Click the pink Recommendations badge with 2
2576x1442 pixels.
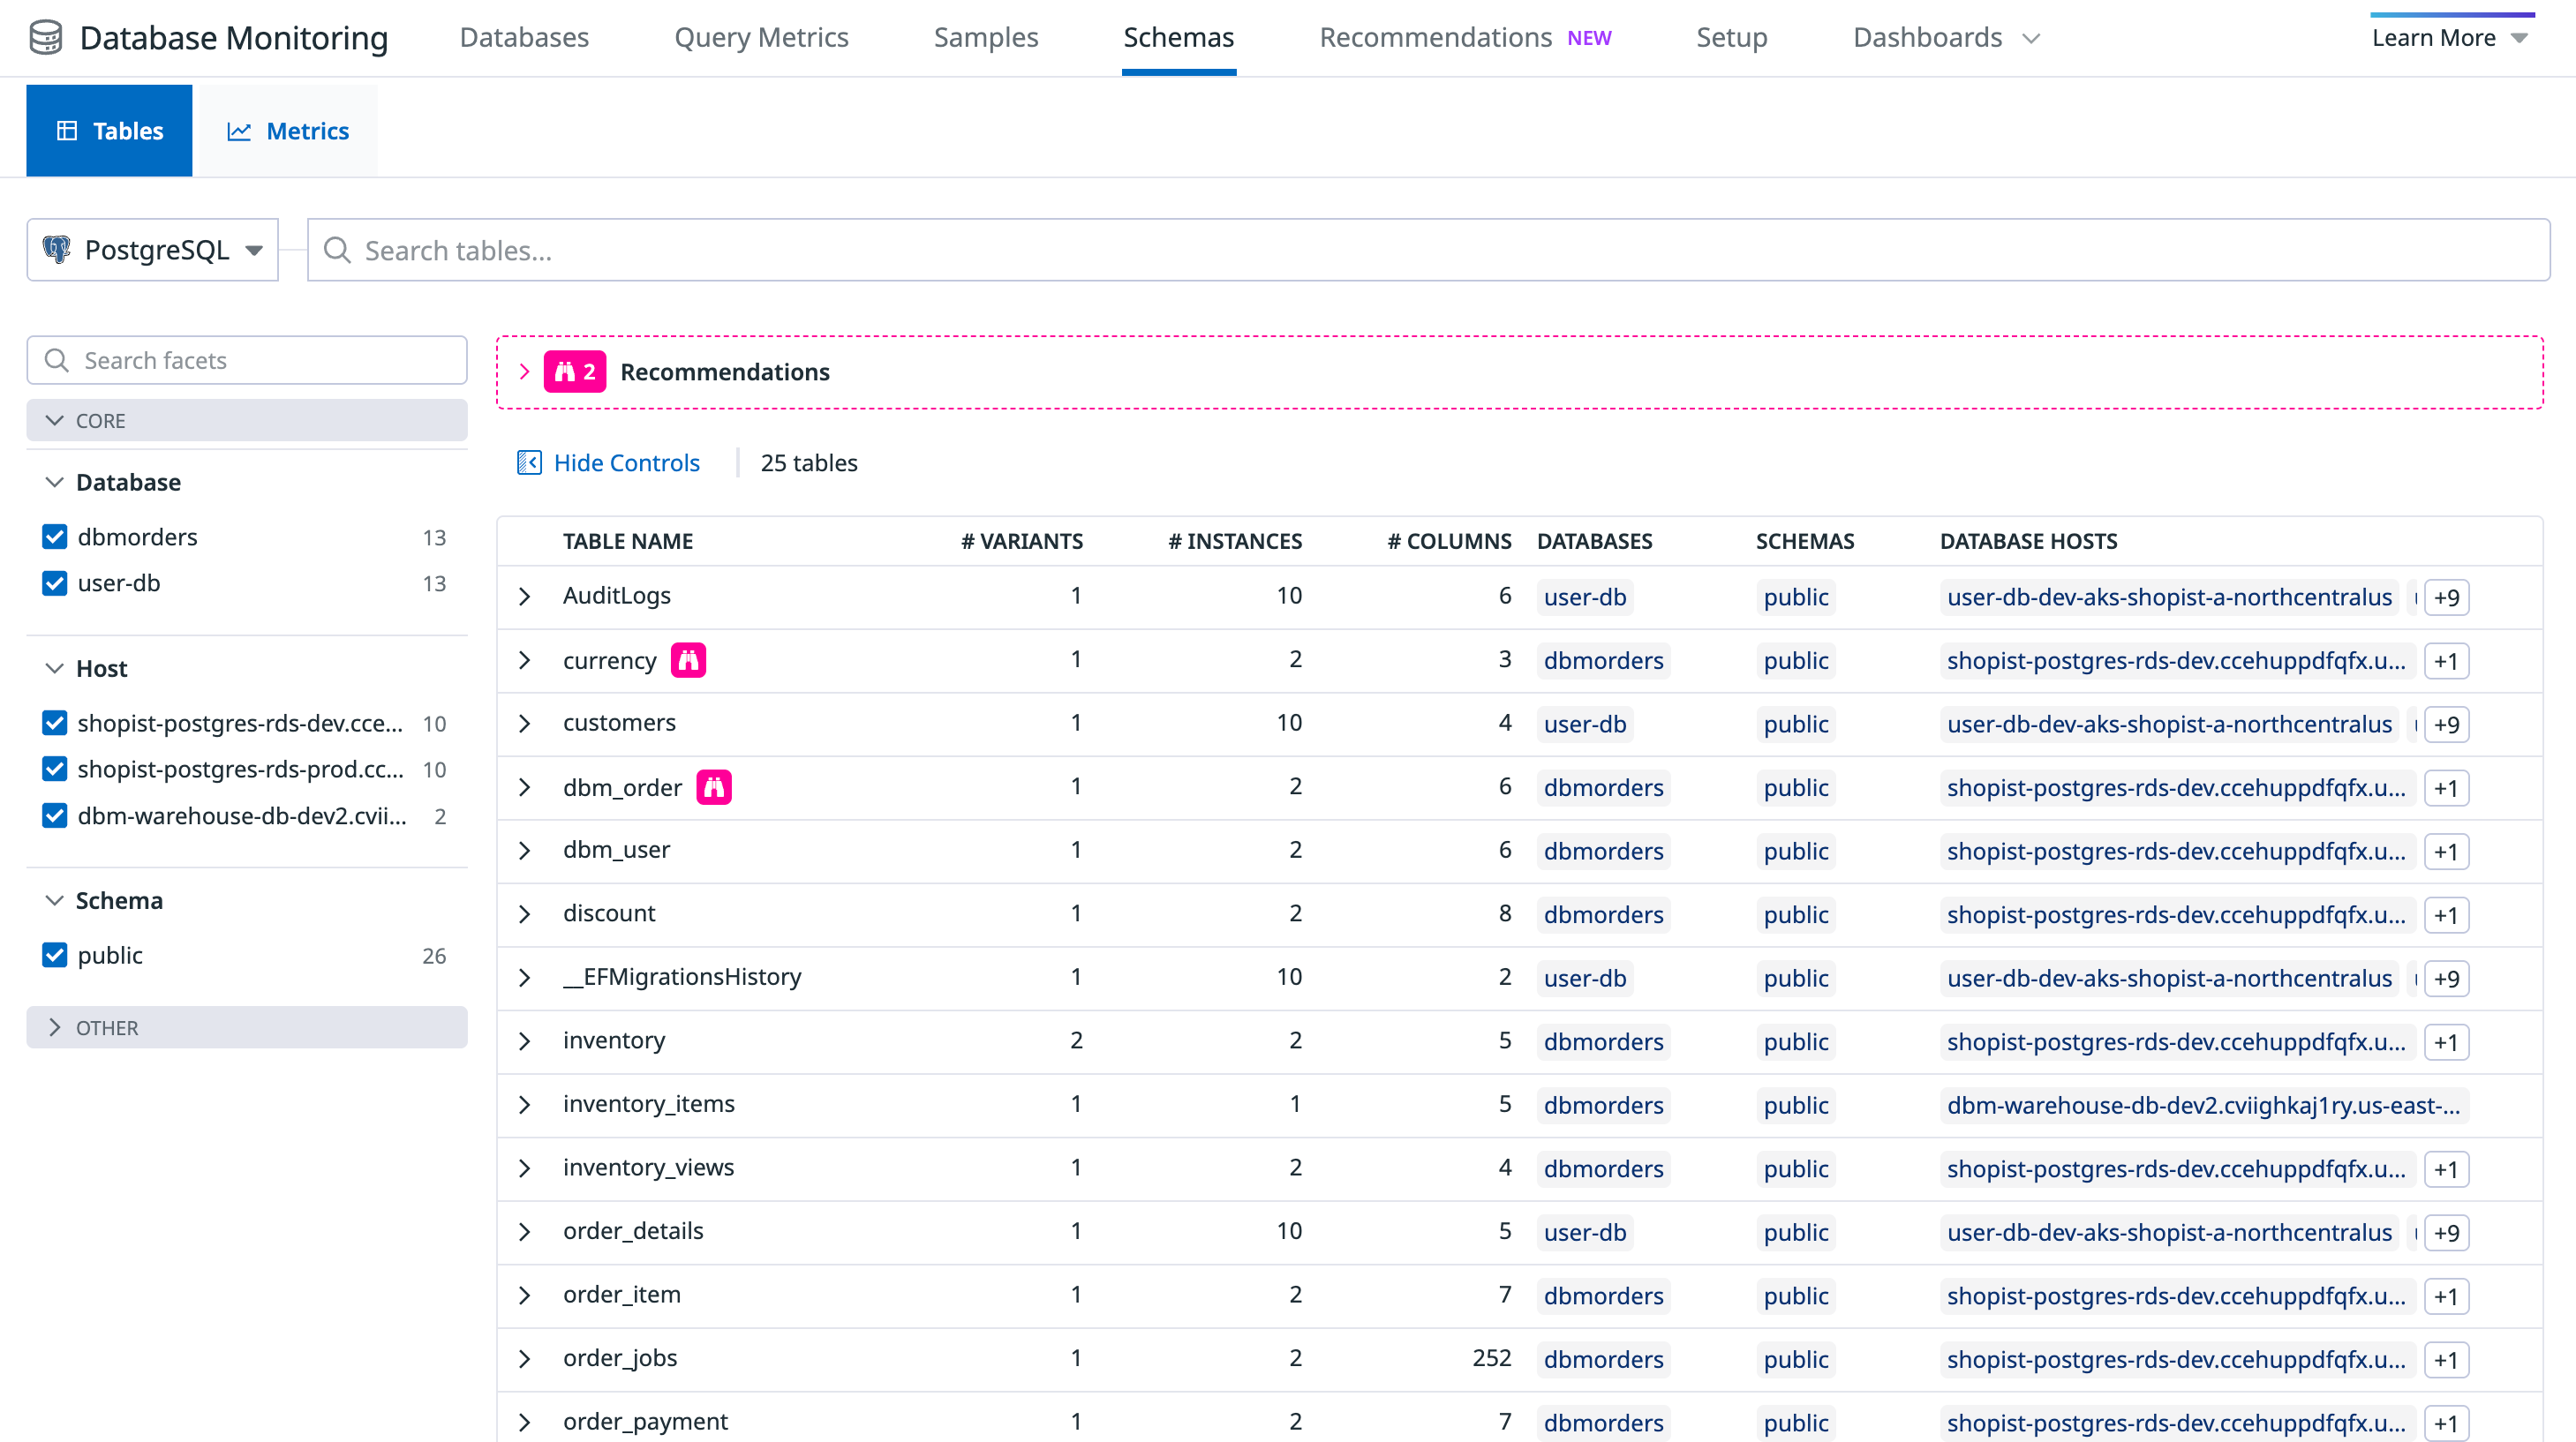(575, 372)
